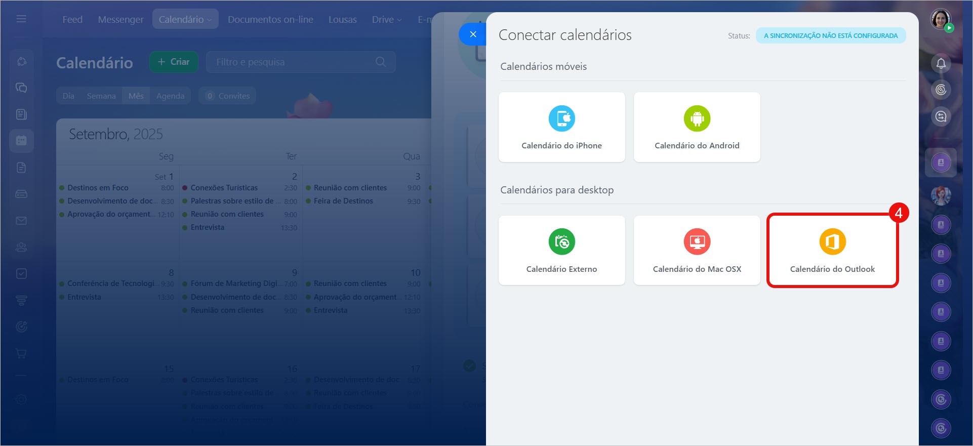This screenshot has height=446, width=973.
Task: Click the recent chat search icon in right bar
Action: (x=941, y=116)
